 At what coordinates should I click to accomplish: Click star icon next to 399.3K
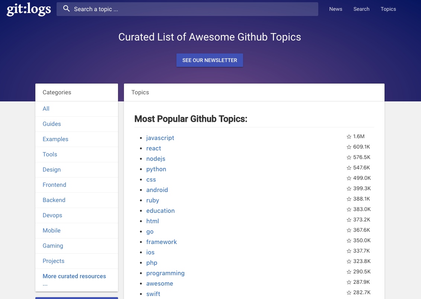tap(349, 189)
